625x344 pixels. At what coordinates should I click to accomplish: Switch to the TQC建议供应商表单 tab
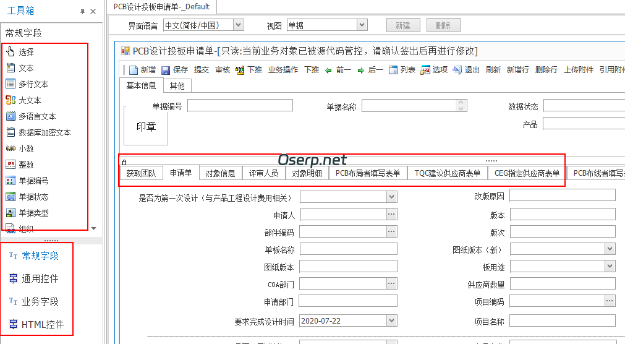click(448, 173)
